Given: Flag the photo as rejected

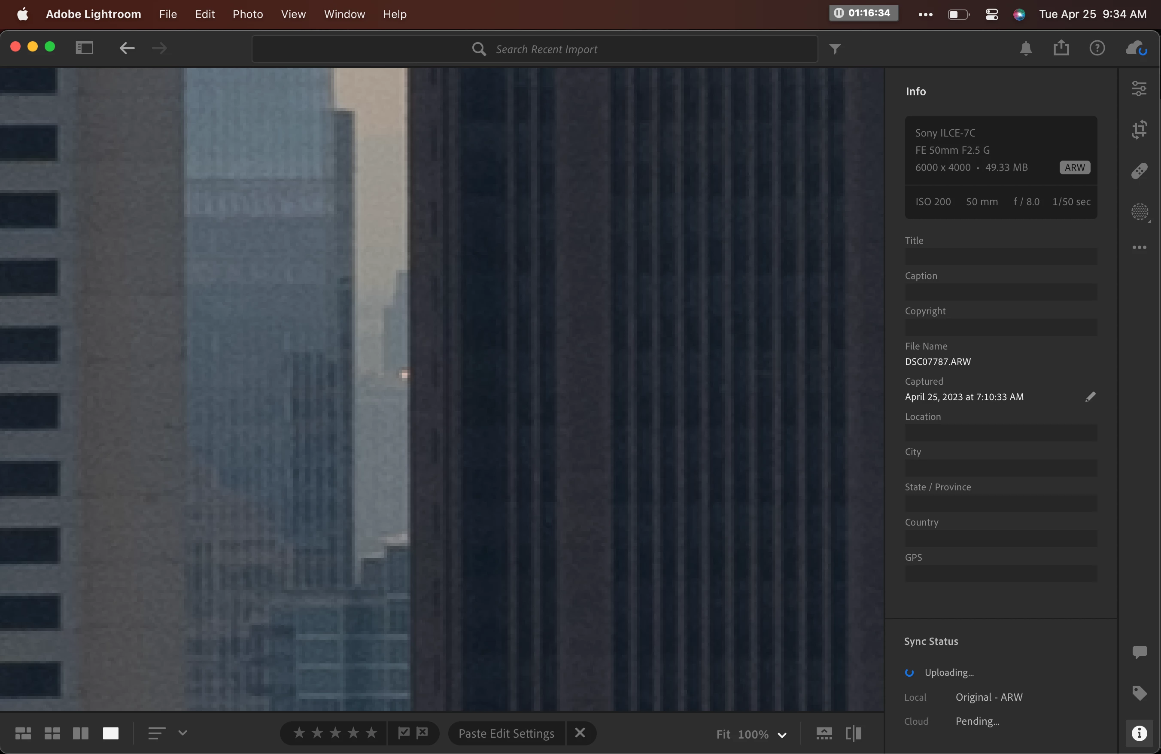Looking at the screenshot, I should (422, 733).
